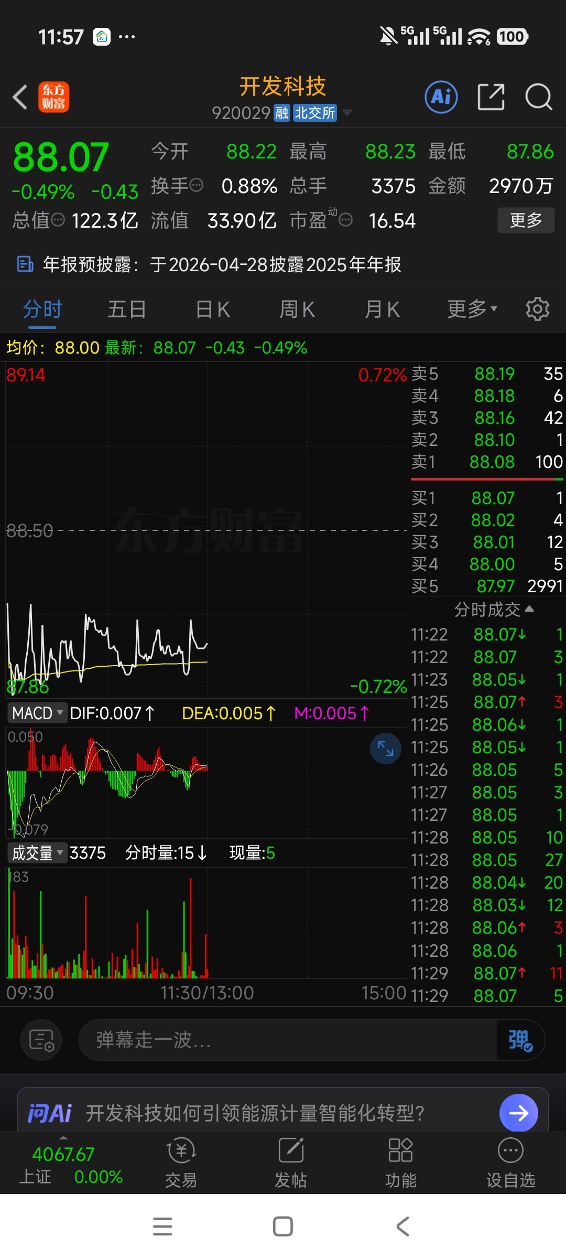Collapse the 分时成交 list

494,610
